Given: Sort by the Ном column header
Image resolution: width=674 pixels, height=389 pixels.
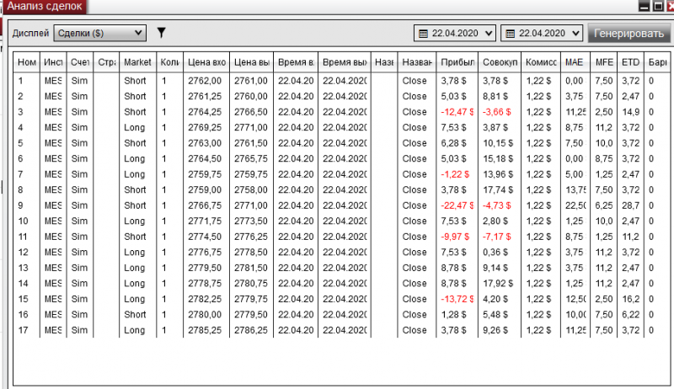Looking at the screenshot, I should pos(27,62).
